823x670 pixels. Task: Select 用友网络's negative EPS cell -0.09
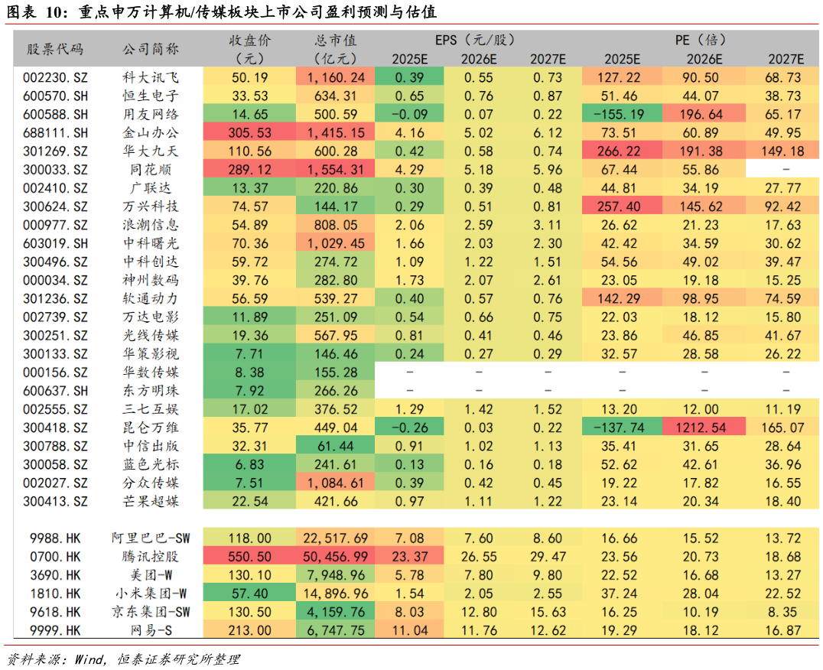[x=409, y=114]
